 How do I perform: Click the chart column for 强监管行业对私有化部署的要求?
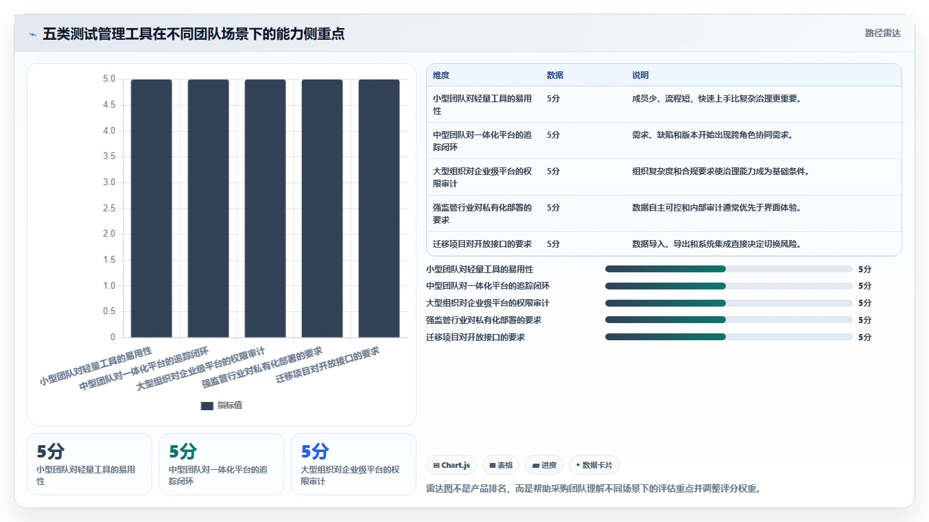click(322, 209)
